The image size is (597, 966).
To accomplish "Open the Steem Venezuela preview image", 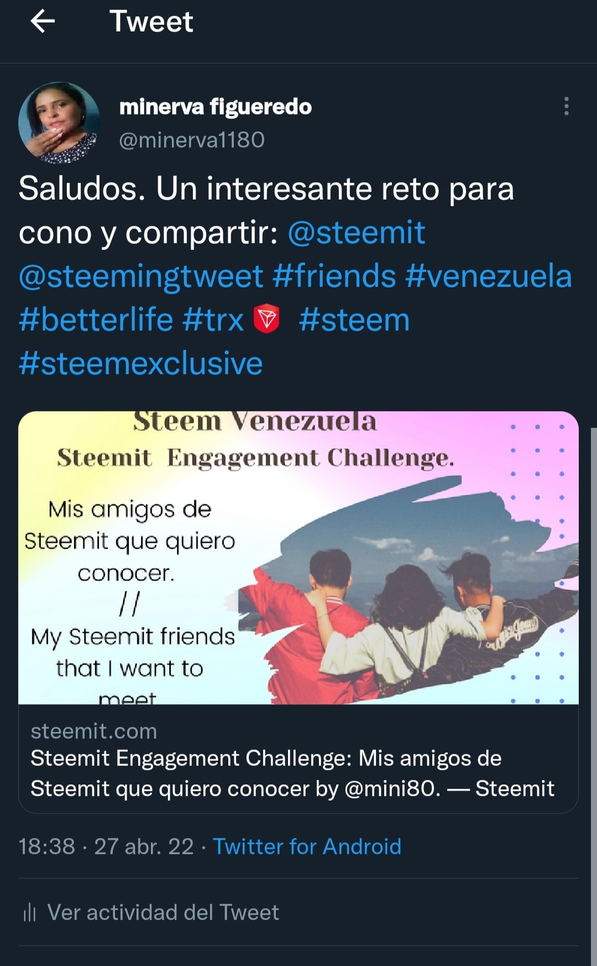I will 298,557.
